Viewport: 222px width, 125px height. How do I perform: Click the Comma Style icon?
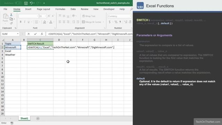[x=120, y=22]
